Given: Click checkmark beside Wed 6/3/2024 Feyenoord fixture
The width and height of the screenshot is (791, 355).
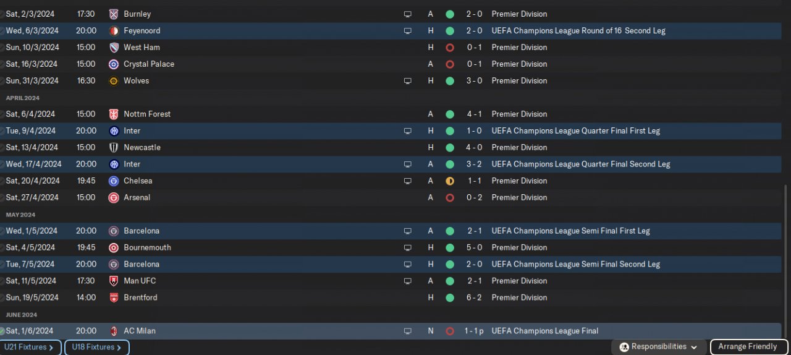Looking at the screenshot, I should coord(2,31).
